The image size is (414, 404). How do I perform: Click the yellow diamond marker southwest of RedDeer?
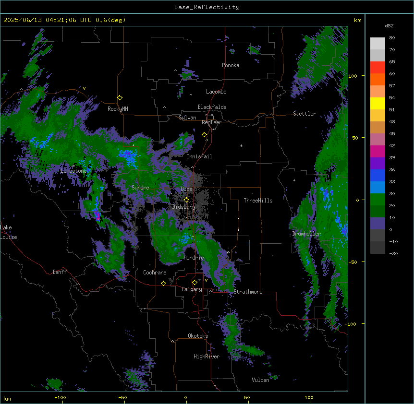pyautogui.click(x=205, y=135)
